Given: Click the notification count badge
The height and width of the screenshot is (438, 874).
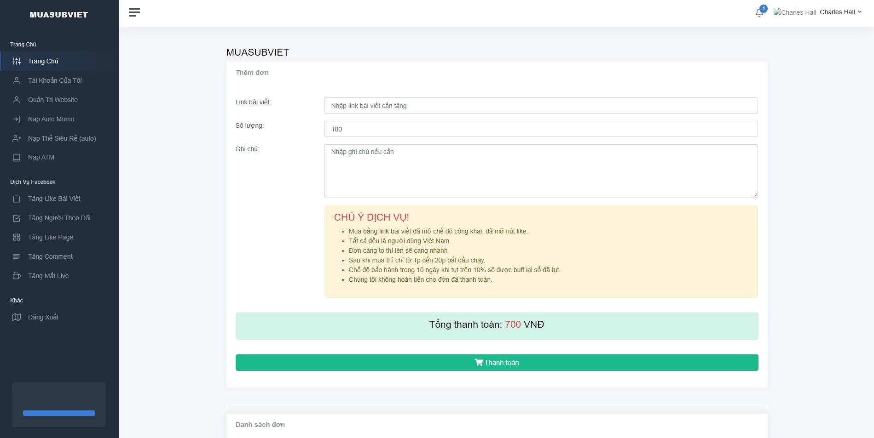Looking at the screenshot, I should 764,8.
